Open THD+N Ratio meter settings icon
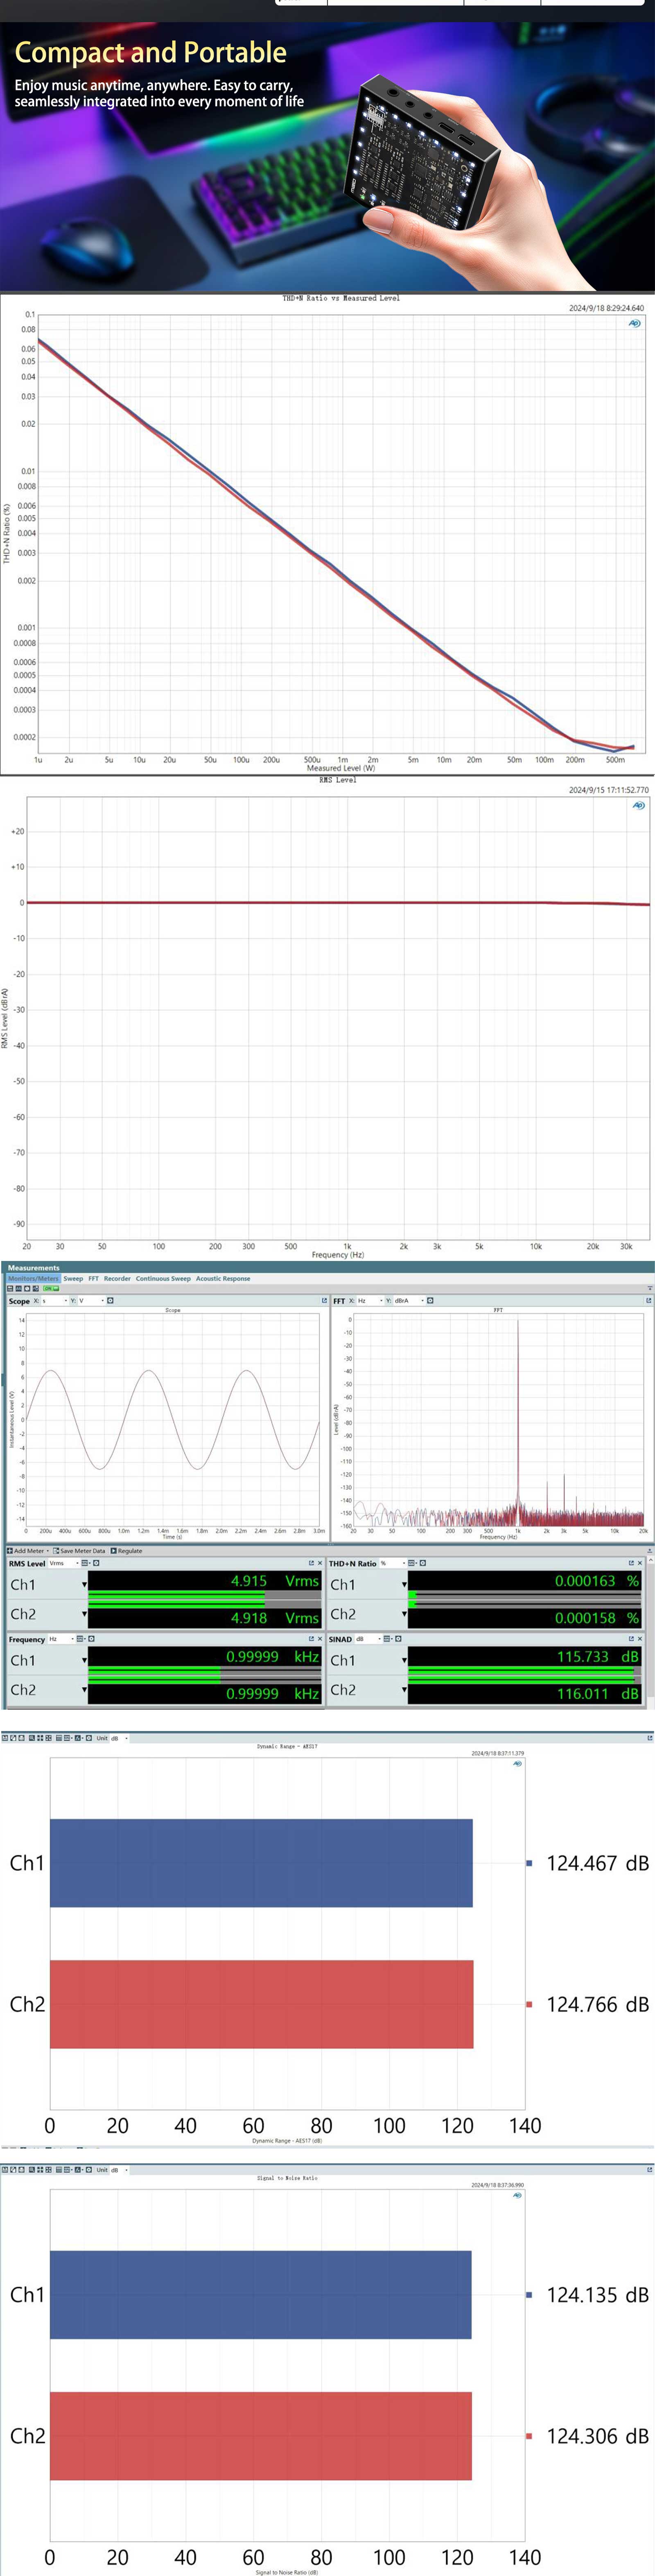The image size is (655, 2576). [x=422, y=1563]
